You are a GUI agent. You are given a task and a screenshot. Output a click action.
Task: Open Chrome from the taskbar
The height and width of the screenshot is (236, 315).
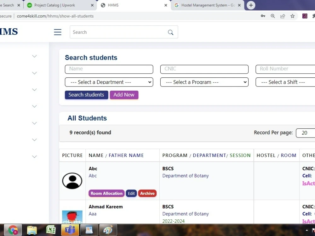(x=13, y=230)
